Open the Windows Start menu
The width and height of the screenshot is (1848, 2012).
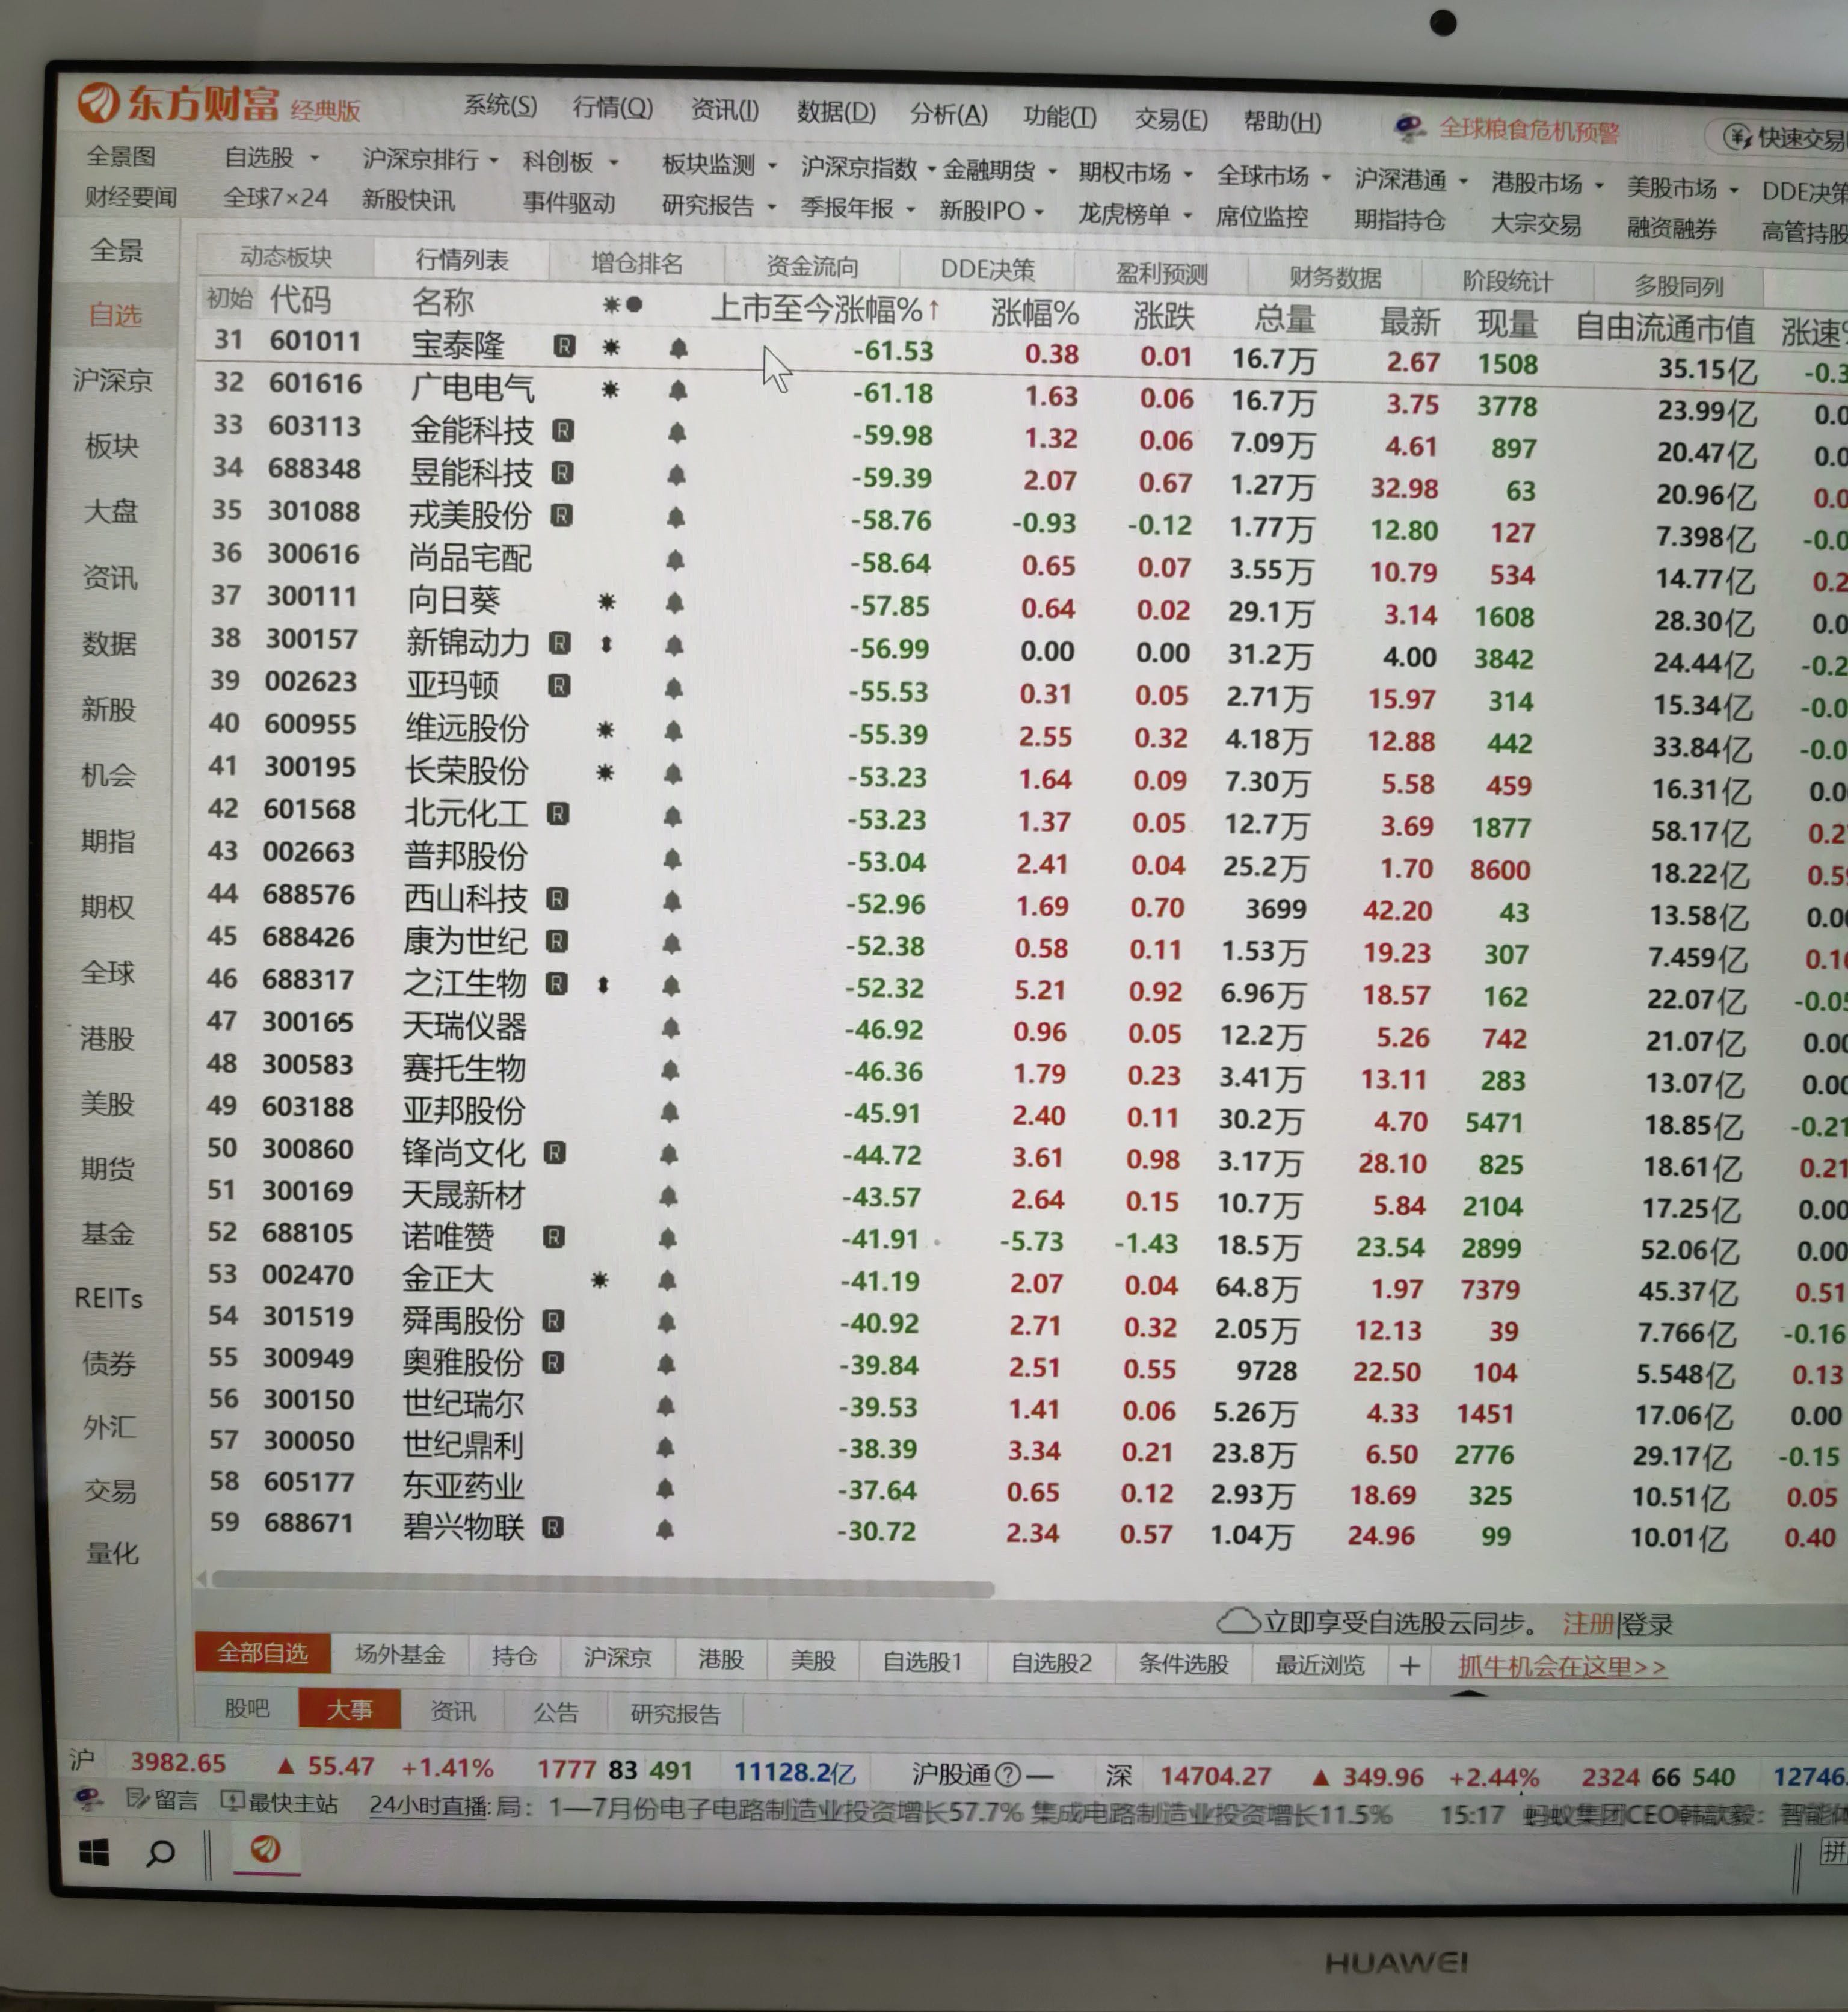[x=94, y=1853]
